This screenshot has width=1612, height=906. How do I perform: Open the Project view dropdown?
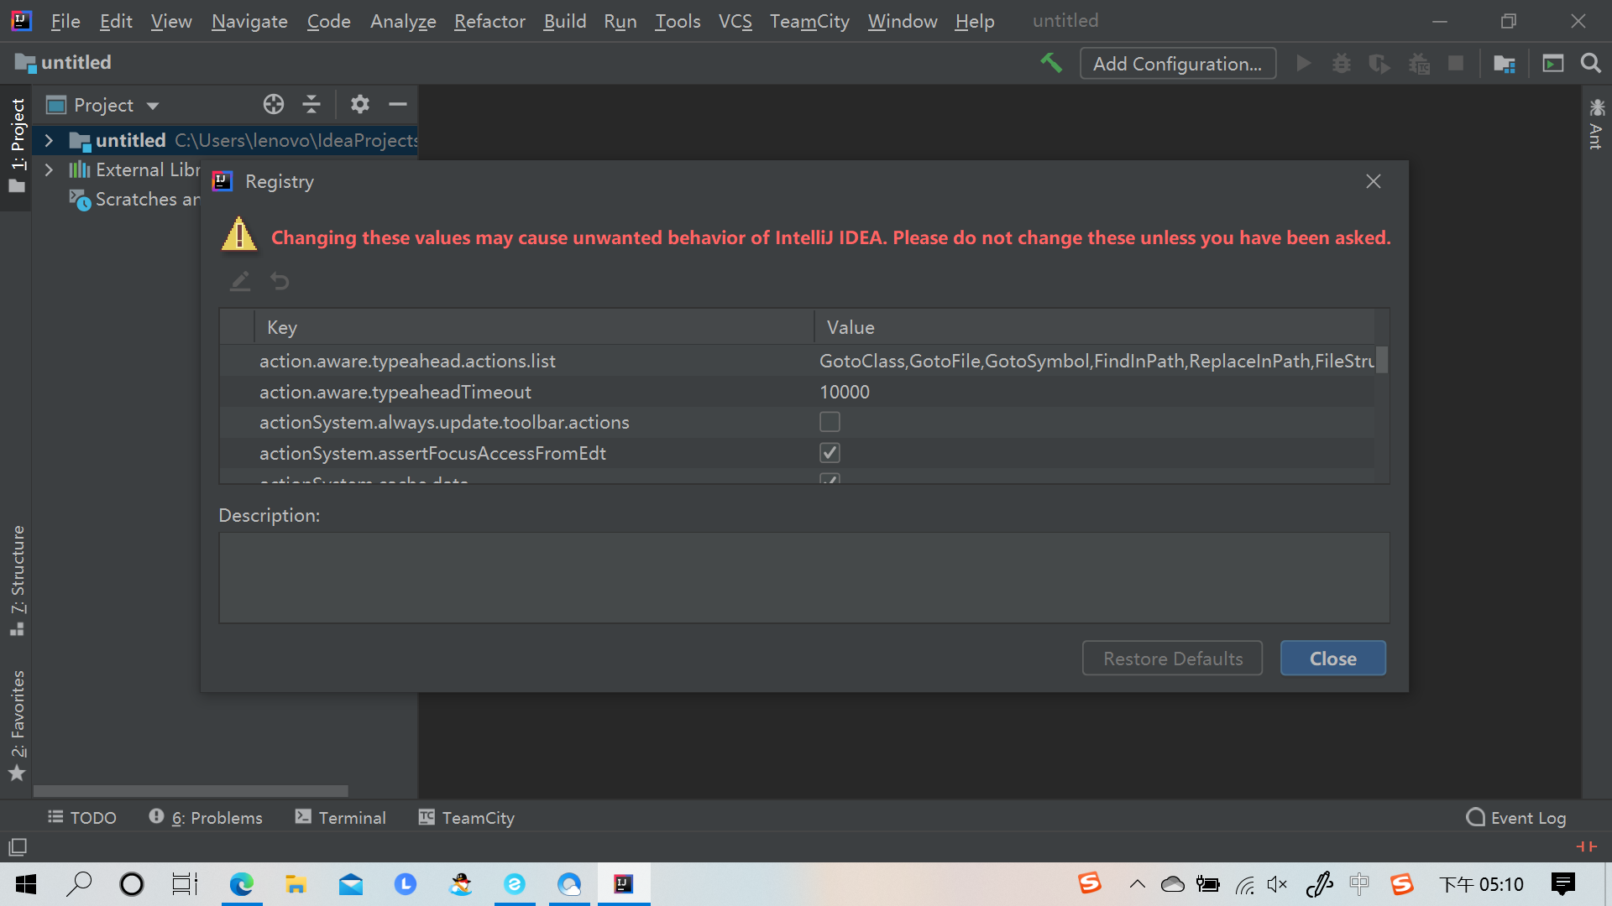click(152, 104)
